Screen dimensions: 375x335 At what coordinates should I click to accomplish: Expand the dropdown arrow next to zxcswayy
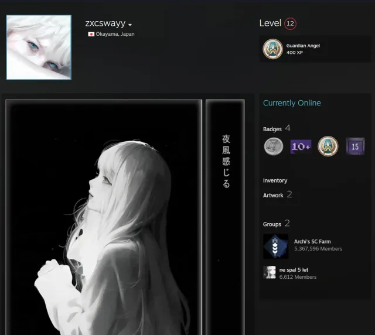click(x=130, y=25)
